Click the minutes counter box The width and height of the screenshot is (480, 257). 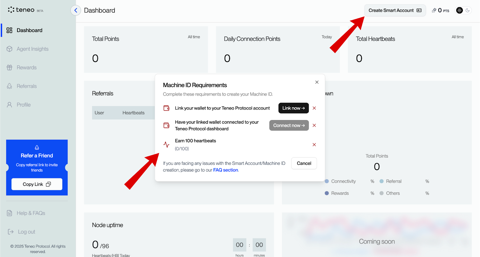pyautogui.click(x=259, y=245)
